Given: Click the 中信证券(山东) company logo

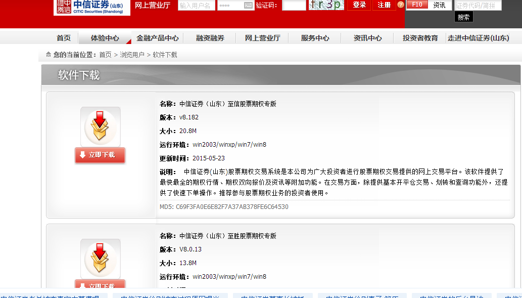Looking at the screenshot, I should [91, 8].
